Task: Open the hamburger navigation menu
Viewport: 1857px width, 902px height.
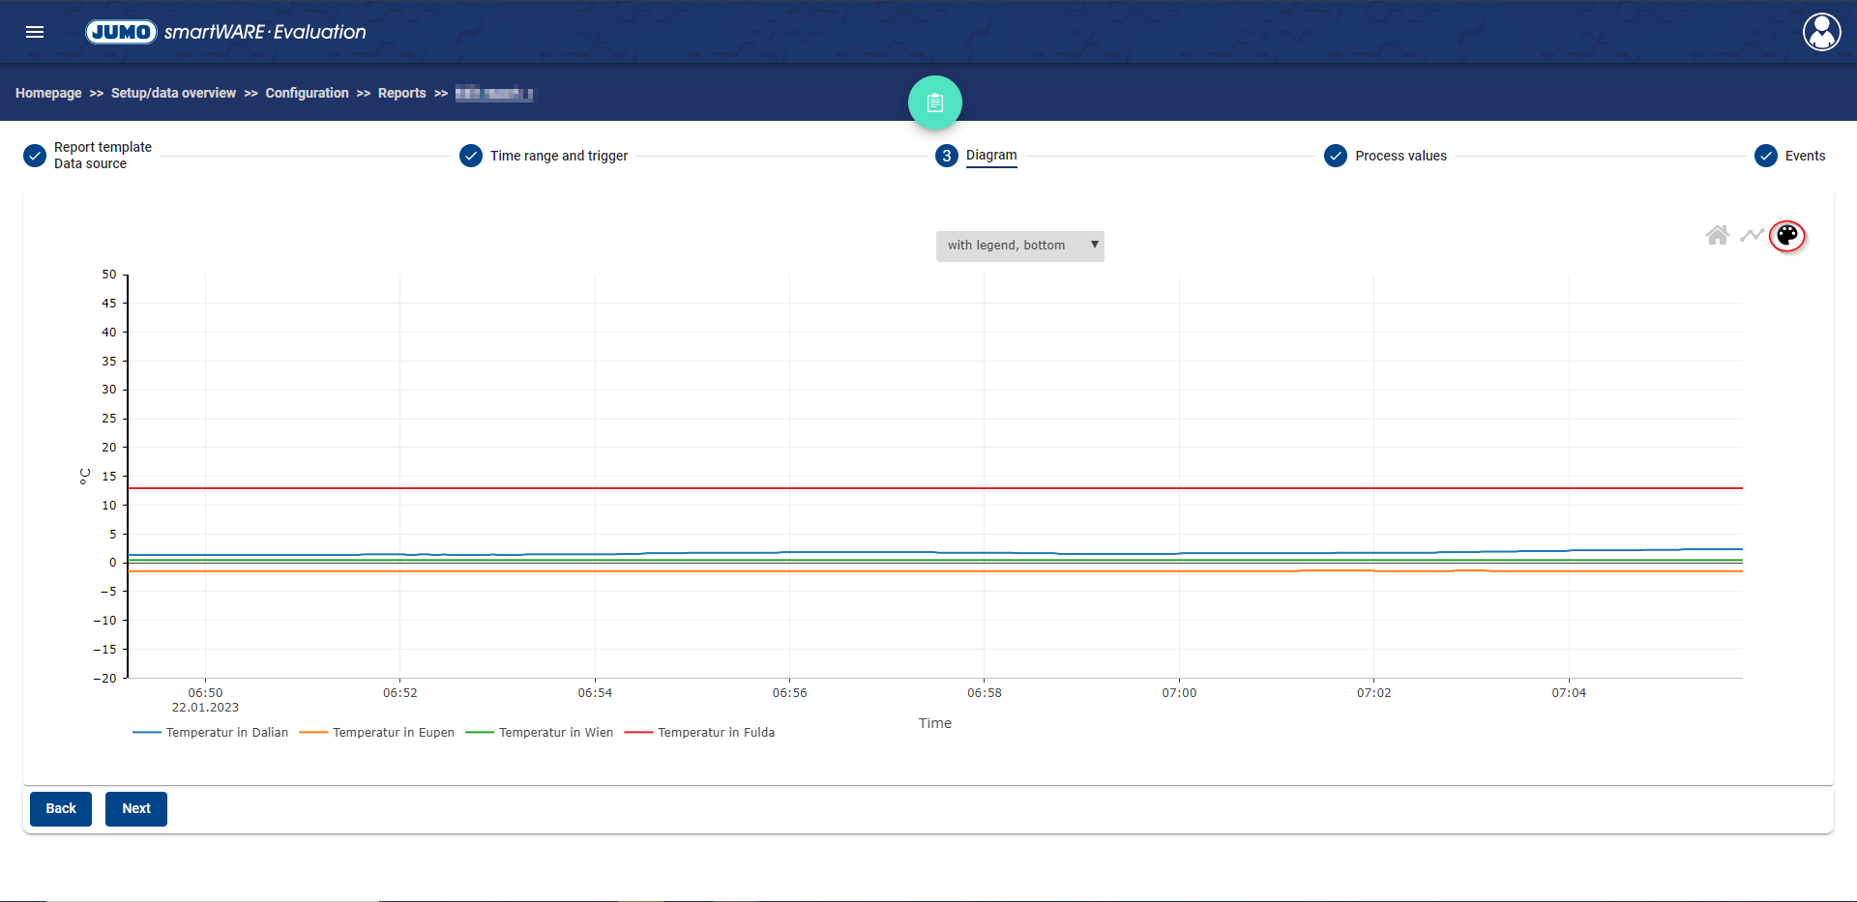Action: pos(35,32)
